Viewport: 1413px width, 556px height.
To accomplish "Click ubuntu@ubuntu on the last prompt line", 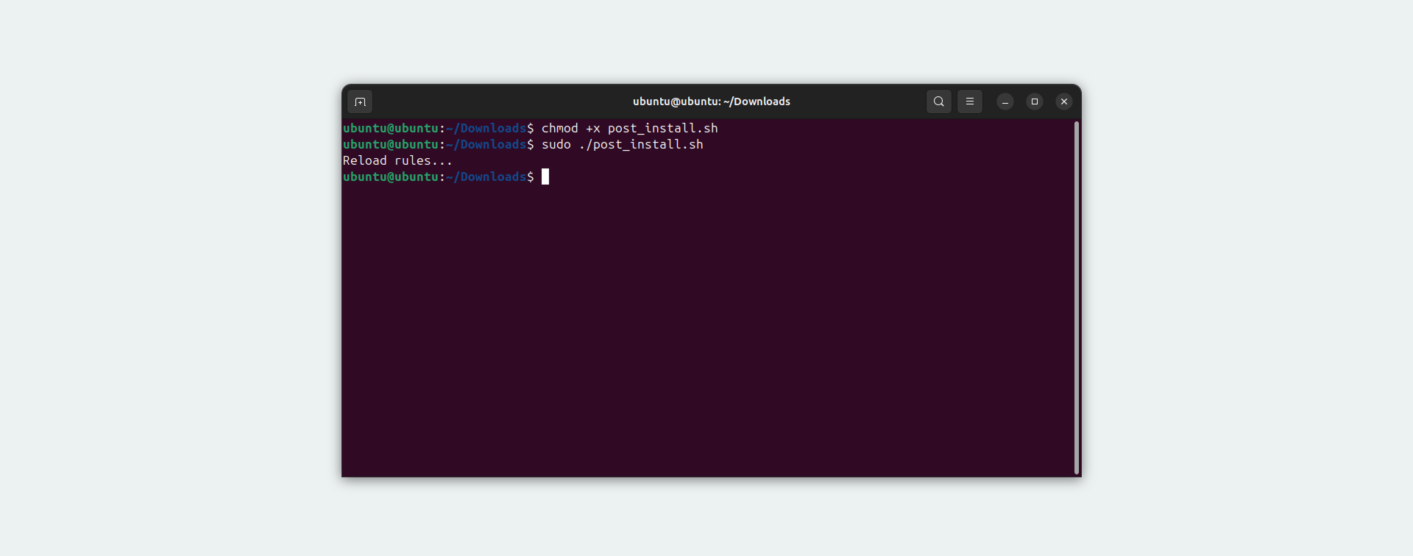I will pos(391,177).
